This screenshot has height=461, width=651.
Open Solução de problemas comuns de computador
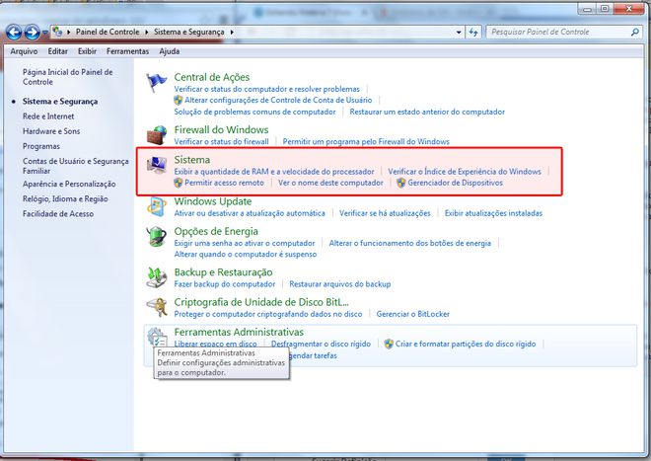pos(254,112)
